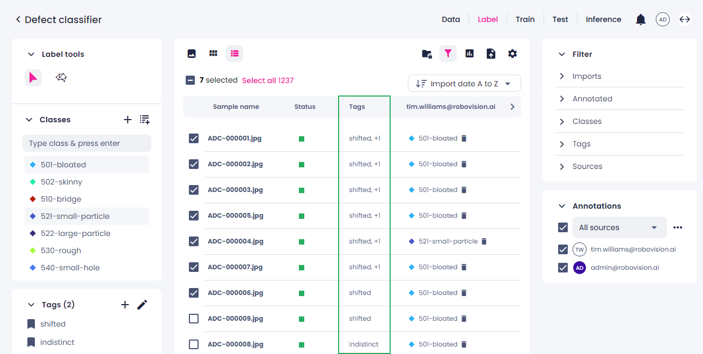The width and height of the screenshot is (703, 354).
Task: Delete annotation for ADC-000001.jpg
Action: click(x=464, y=138)
